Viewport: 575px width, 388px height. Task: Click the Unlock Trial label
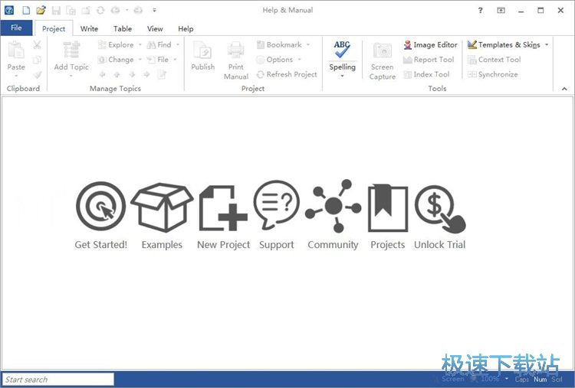pyautogui.click(x=440, y=245)
